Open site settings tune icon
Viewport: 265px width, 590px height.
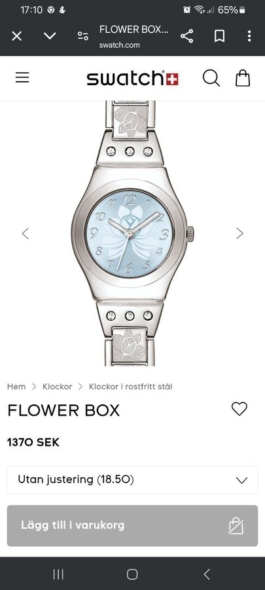[x=82, y=36]
